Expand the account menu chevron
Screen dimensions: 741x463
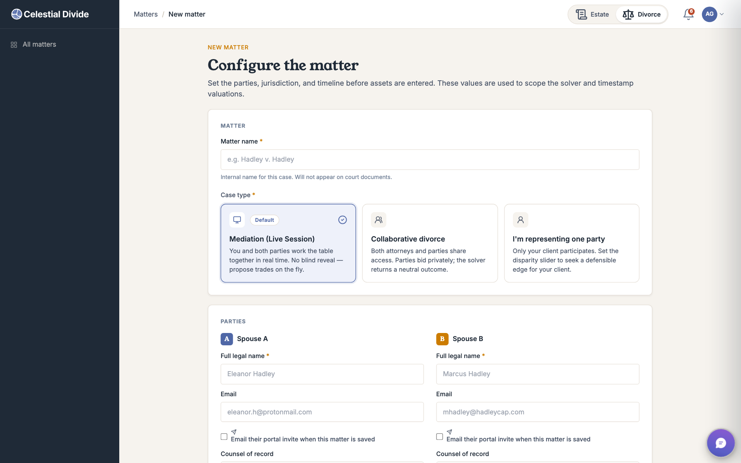[x=722, y=14]
